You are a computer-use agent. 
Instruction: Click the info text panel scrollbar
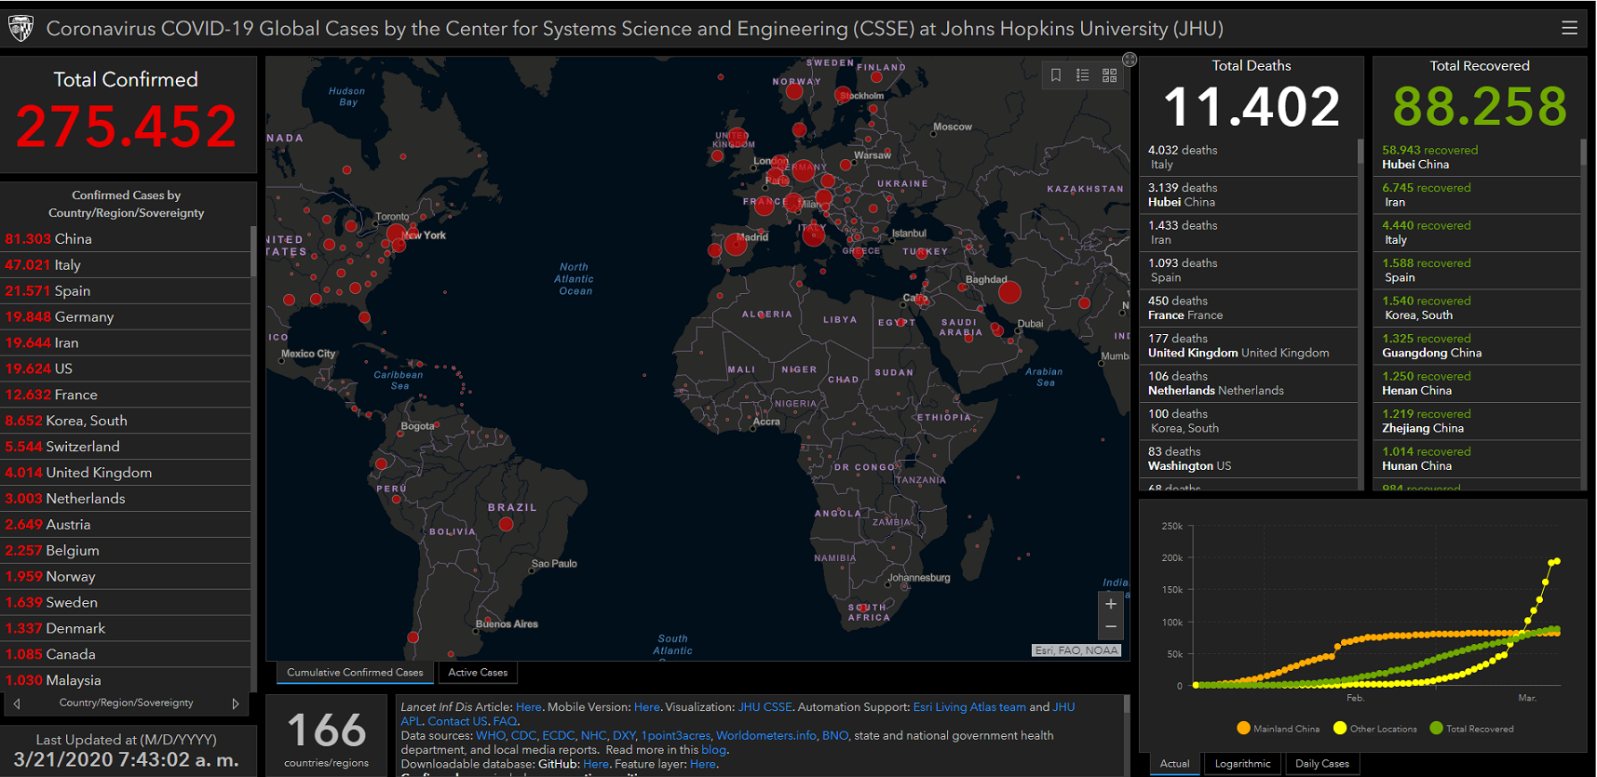click(x=1127, y=704)
